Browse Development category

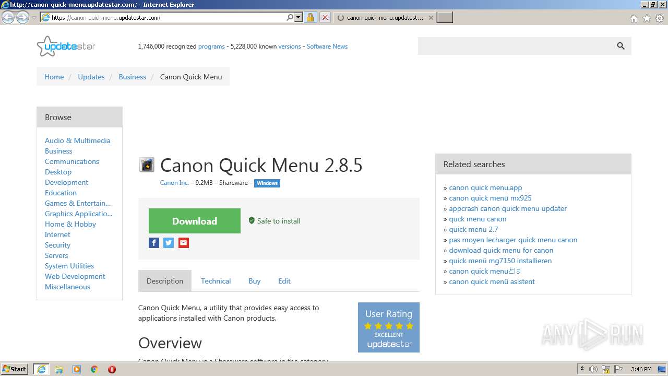click(66, 182)
